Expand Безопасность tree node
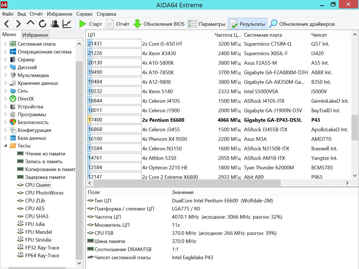This screenshot has width=359, height=269. (6, 122)
